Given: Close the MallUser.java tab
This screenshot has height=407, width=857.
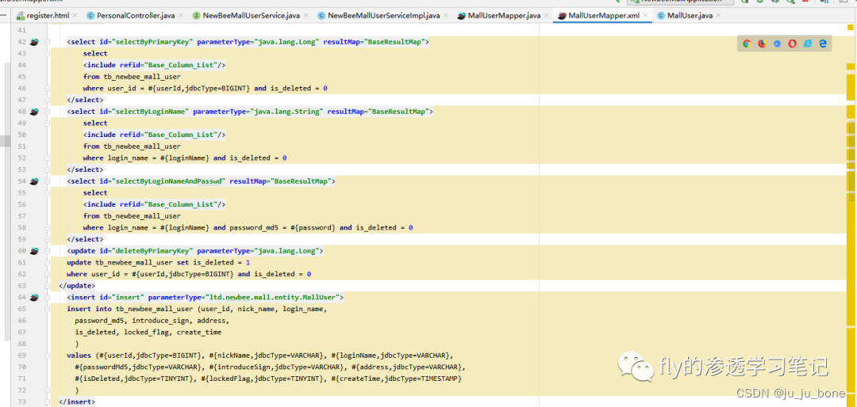Looking at the screenshot, I should click(x=718, y=16).
